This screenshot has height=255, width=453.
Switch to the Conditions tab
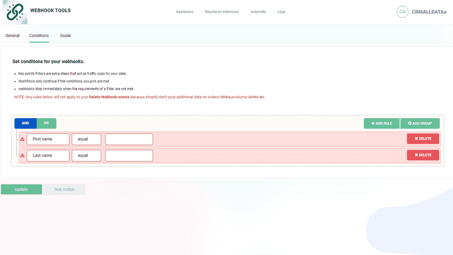coord(39,36)
